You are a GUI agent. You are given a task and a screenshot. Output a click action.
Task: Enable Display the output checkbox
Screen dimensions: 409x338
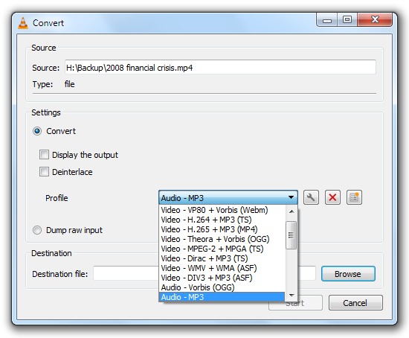pyautogui.click(x=44, y=155)
